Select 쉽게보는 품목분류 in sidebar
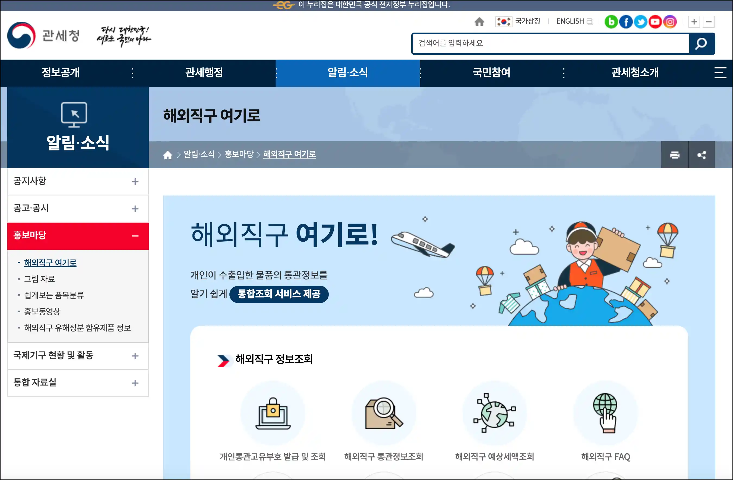This screenshot has width=733, height=480. click(54, 295)
